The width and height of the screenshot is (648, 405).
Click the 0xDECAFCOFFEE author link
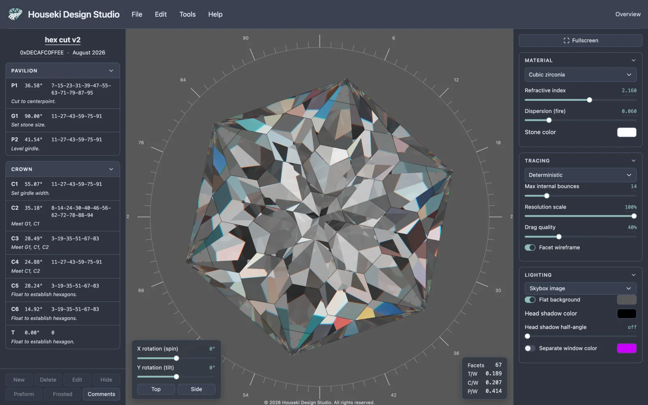[42, 53]
